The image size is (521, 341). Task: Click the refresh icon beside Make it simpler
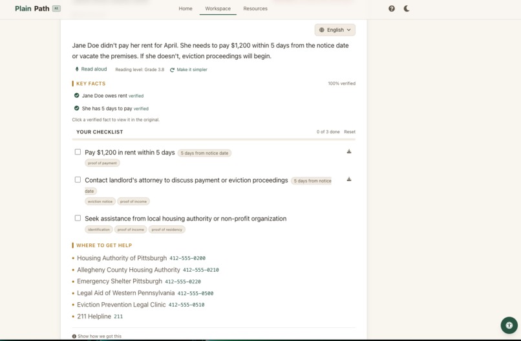pos(172,70)
